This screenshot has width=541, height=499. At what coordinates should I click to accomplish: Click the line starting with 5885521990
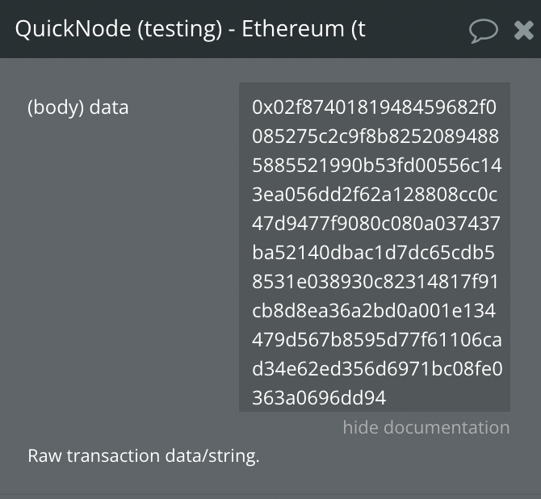[377, 165]
